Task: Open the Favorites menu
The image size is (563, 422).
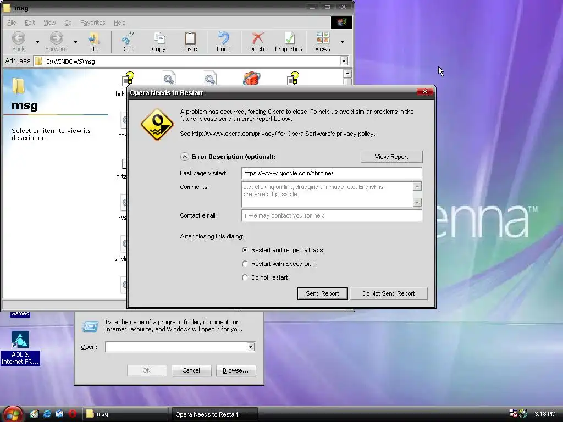Action: (x=92, y=23)
